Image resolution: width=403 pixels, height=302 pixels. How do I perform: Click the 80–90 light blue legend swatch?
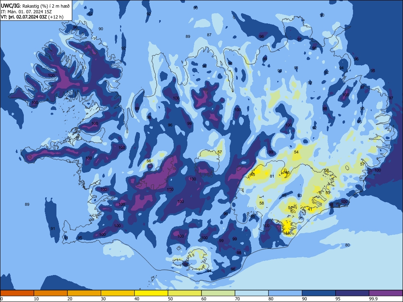[x=285, y=293]
